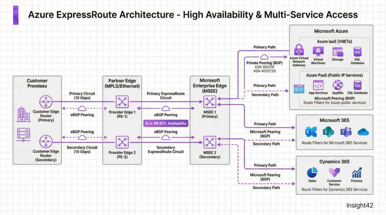
Task: Click the Dynamics 365 Finance chart icon
Action: click(357, 173)
